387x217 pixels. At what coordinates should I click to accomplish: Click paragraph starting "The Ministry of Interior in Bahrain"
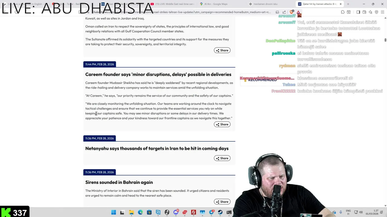157,193
